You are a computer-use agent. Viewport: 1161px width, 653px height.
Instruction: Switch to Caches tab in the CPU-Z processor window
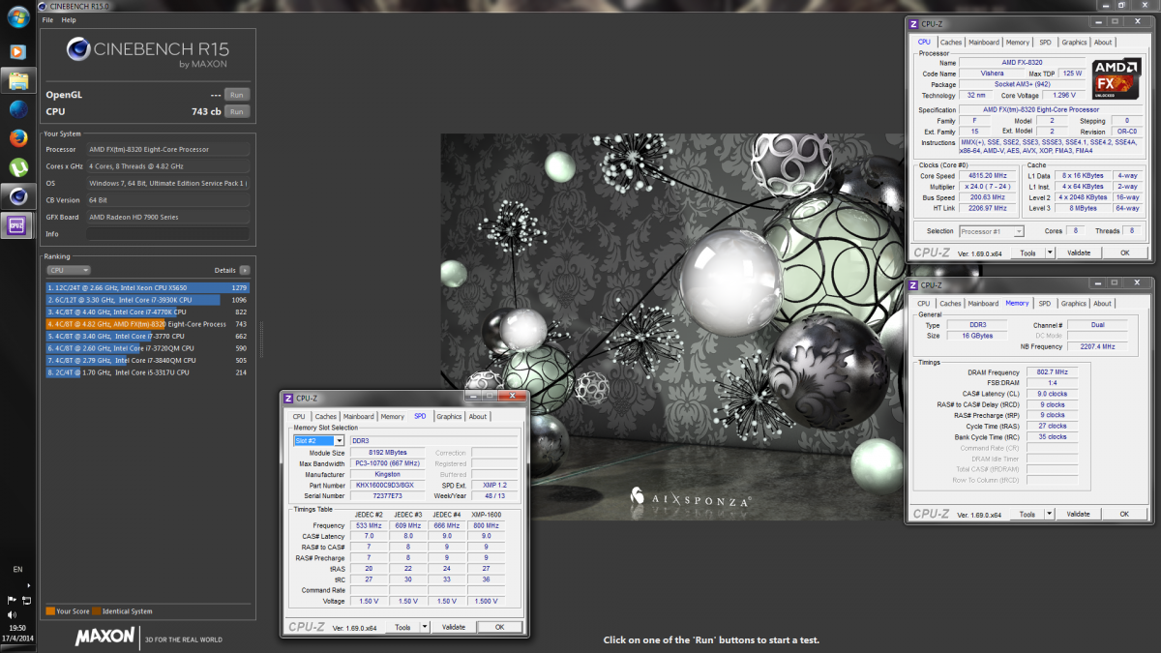pos(951,43)
